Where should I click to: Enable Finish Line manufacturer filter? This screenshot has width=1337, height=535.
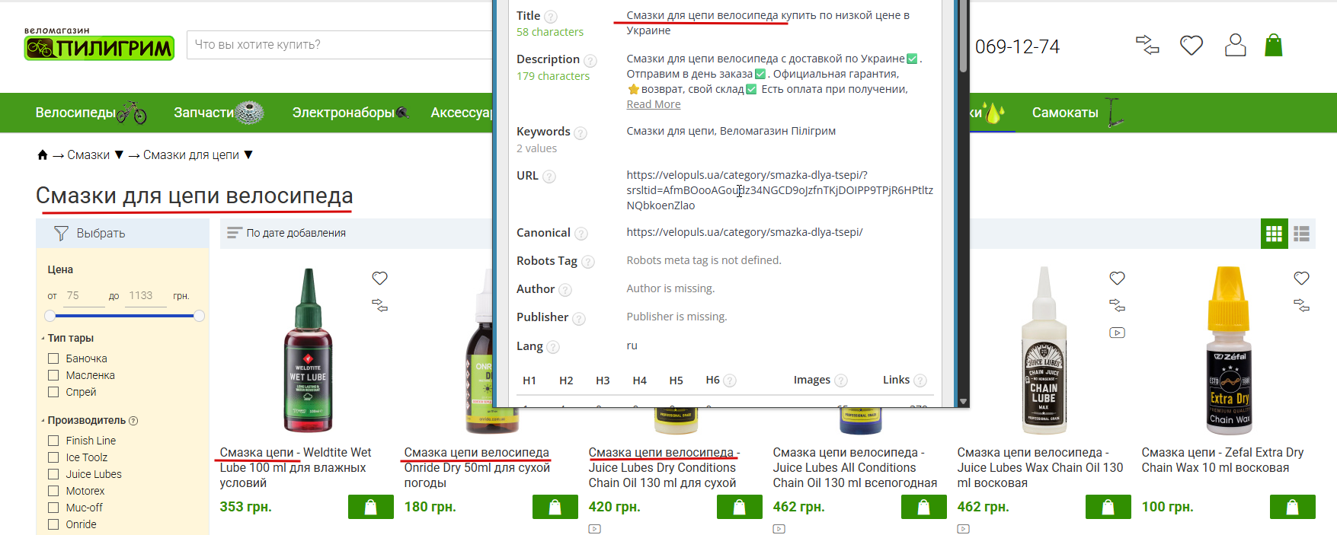[53, 441]
